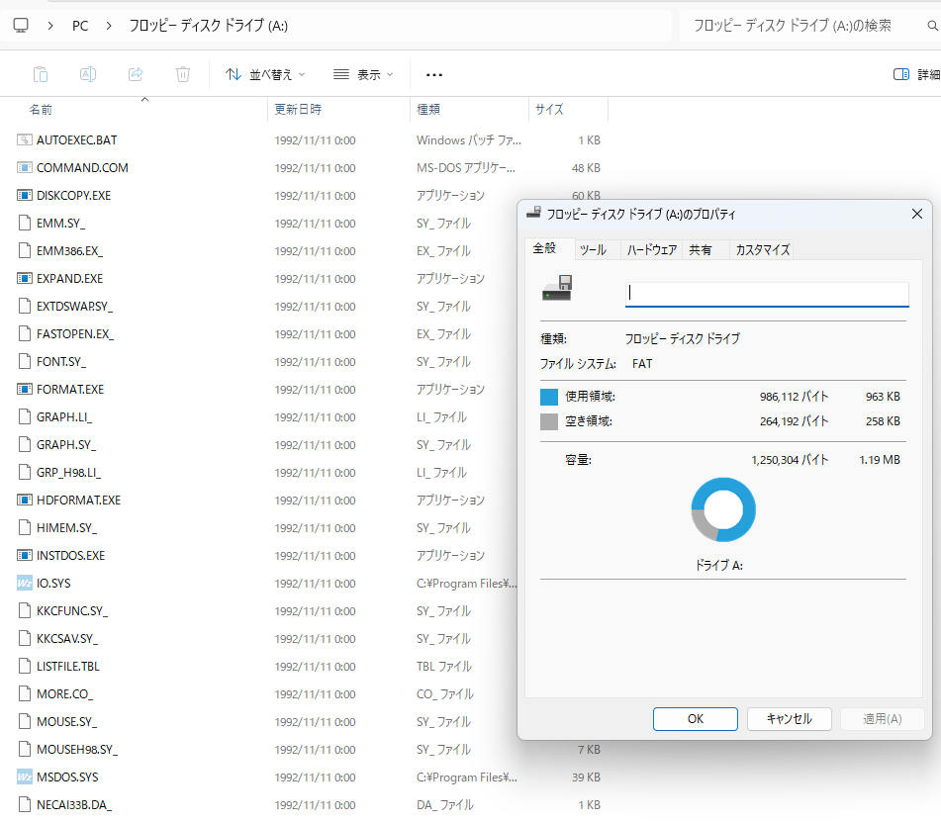Click the OK button in properties dialog
Image resolution: width=941 pixels, height=822 pixels.
pos(696,719)
